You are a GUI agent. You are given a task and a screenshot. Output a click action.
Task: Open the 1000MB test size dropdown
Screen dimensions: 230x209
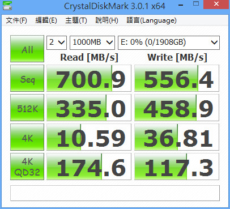coord(92,42)
